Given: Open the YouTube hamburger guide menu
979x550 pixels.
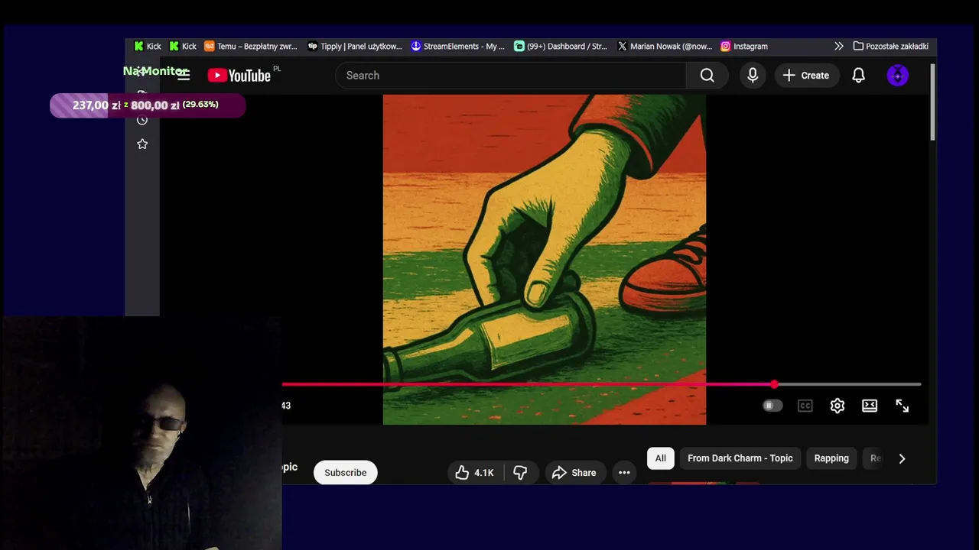Looking at the screenshot, I should point(184,75).
